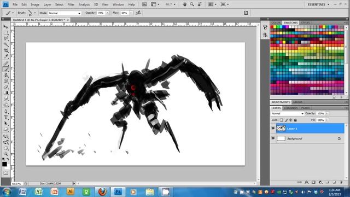Screen dimensions: 350x197
Task: Open the Window menu
Action: (118, 4)
